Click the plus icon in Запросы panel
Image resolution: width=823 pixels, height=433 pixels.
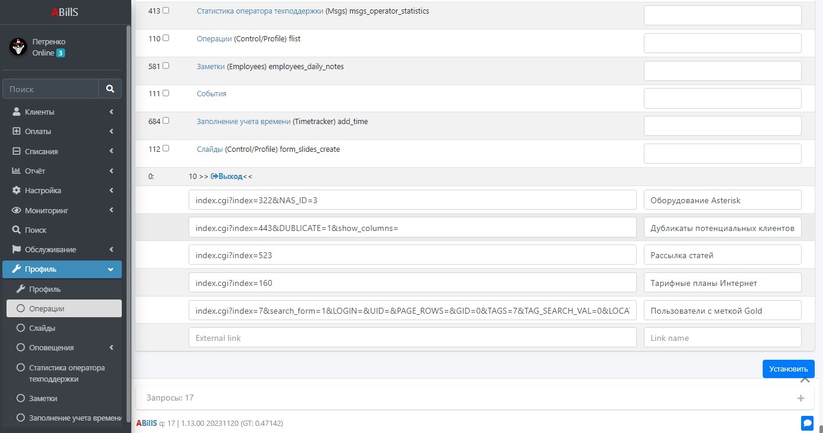point(801,398)
